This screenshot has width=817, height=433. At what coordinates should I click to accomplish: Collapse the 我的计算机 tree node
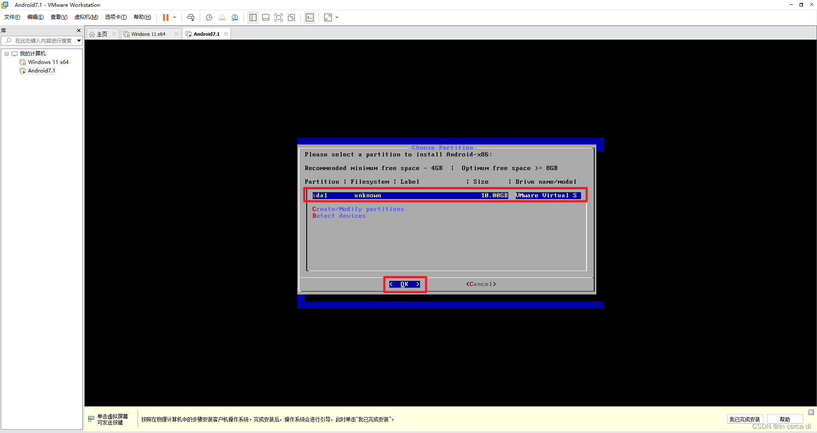click(6, 54)
